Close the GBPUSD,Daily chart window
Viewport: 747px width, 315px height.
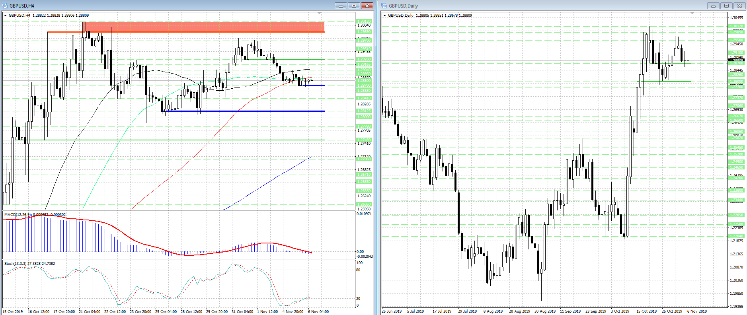coord(739,6)
